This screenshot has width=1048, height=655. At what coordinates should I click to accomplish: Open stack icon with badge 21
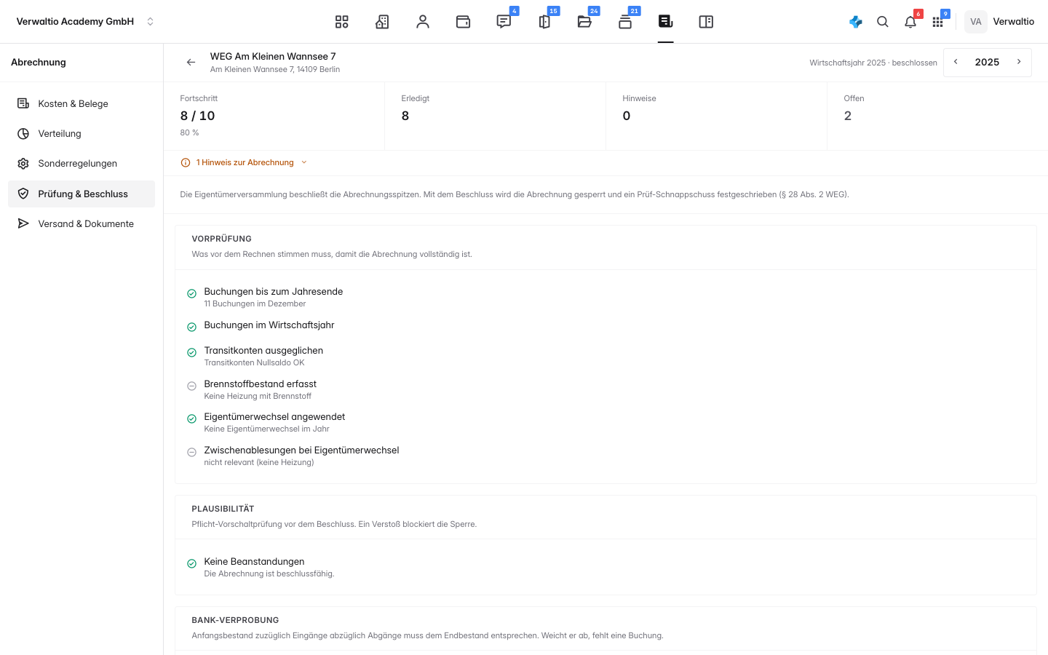(625, 22)
